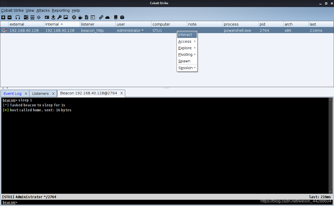This screenshot has width=334, height=206.
Task: Manage web server via the cloud icon
Action: coord(107,17)
